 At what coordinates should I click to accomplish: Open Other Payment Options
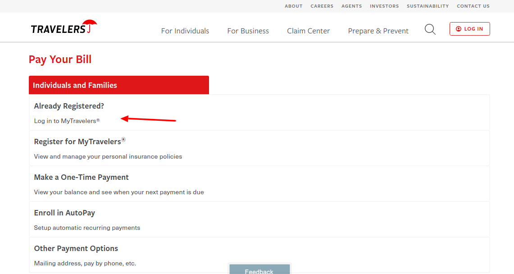pos(76,248)
